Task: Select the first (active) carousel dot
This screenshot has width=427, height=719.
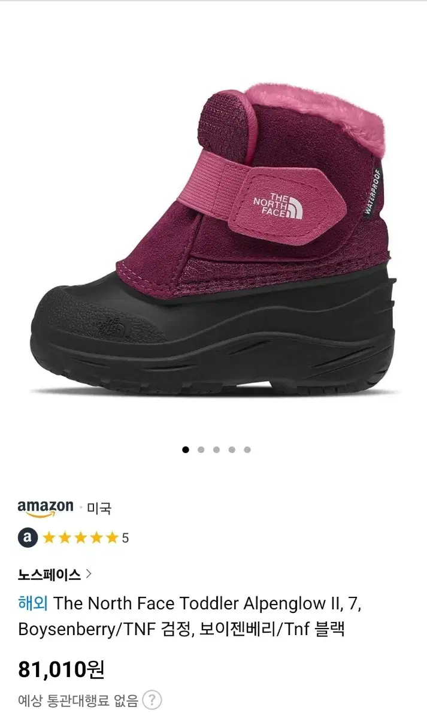Action: point(185,449)
